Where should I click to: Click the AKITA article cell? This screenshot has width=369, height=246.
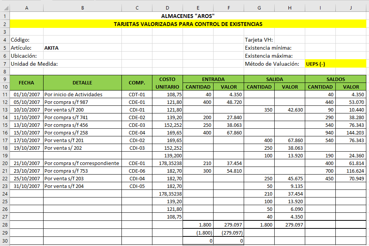pos(52,48)
